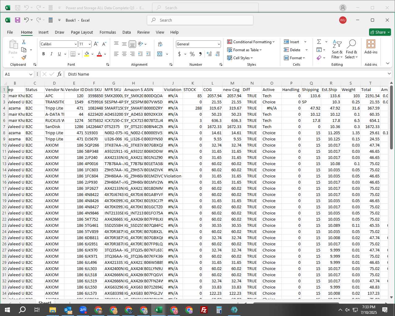Click the Cut scissors icon
Viewport: 395px width, 316px height.
(x=24, y=42)
